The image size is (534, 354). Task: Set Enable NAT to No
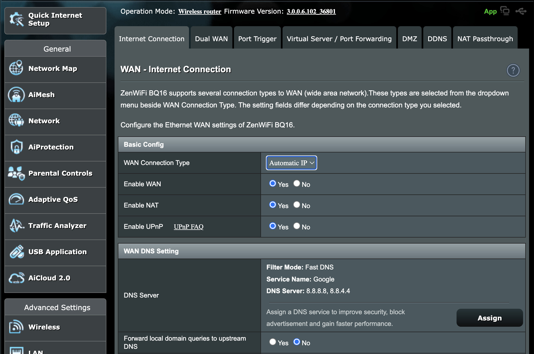pyautogui.click(x=297, y=205)
